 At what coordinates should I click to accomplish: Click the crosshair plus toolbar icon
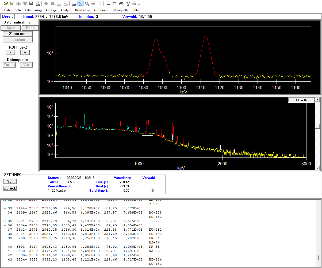(x=100, y=4)
